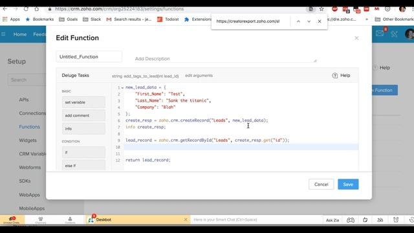Click the Add Description field

(x=225, y=59)
